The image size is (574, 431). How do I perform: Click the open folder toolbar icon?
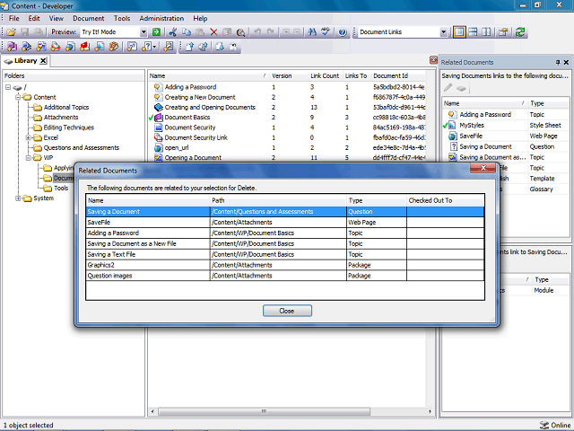[11, 32]
